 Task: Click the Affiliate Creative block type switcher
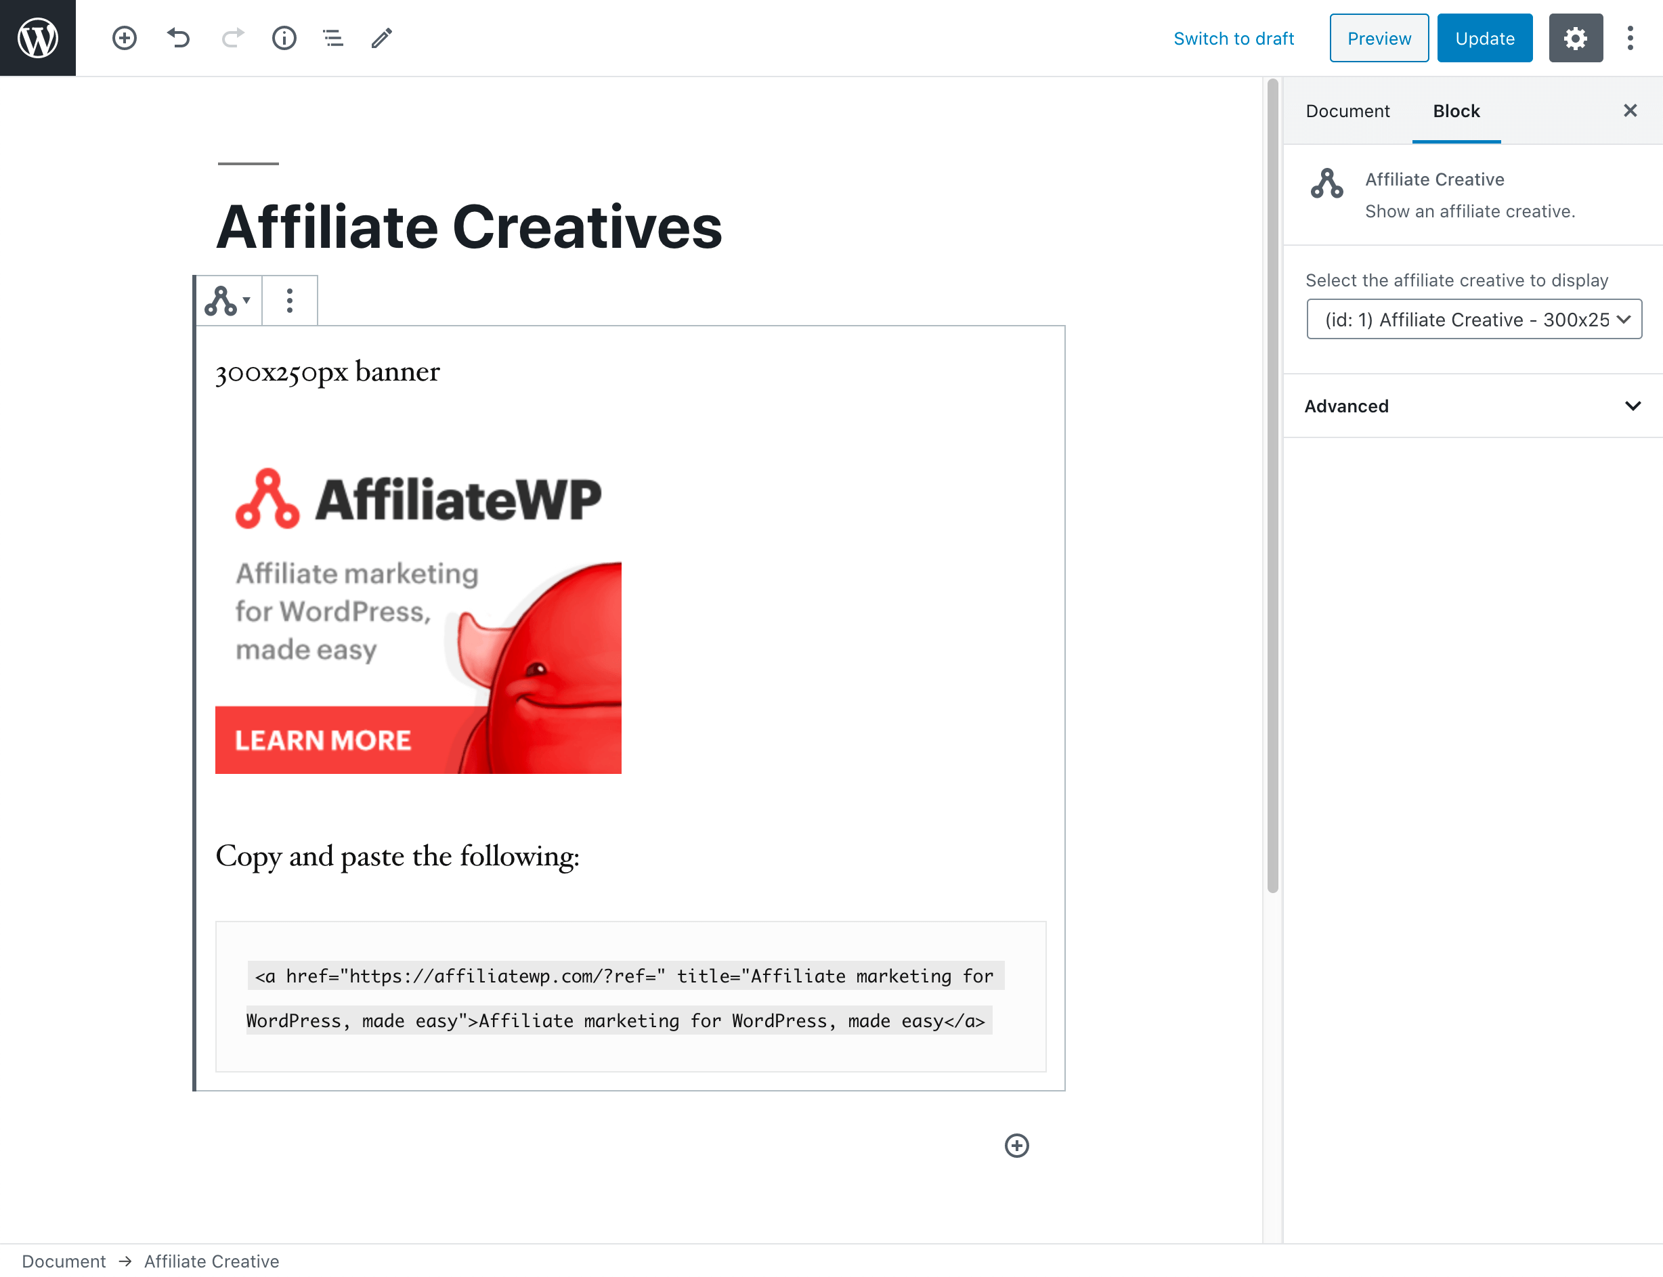[x=228, y=301]
